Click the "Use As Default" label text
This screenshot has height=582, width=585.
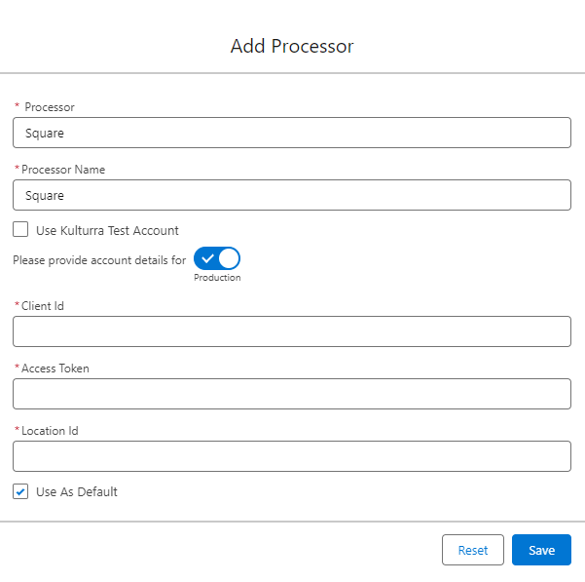(x=76, y=492)
